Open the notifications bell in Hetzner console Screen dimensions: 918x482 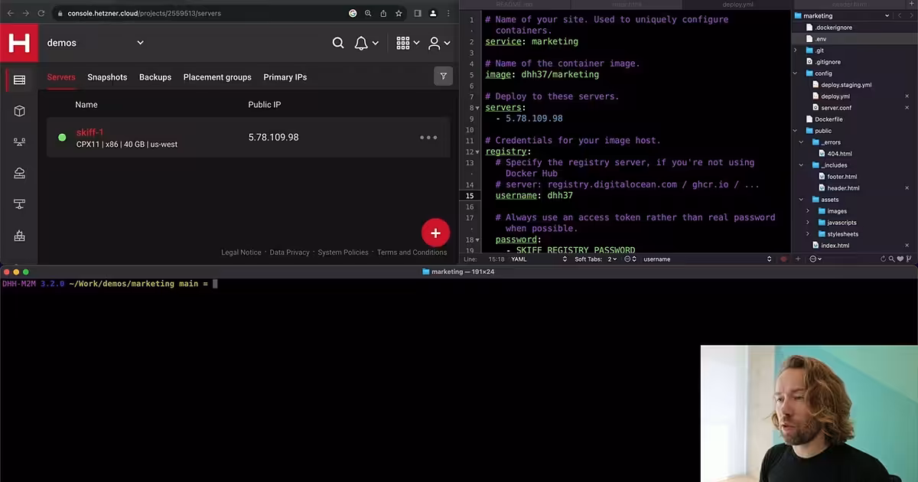pos(361,43)
